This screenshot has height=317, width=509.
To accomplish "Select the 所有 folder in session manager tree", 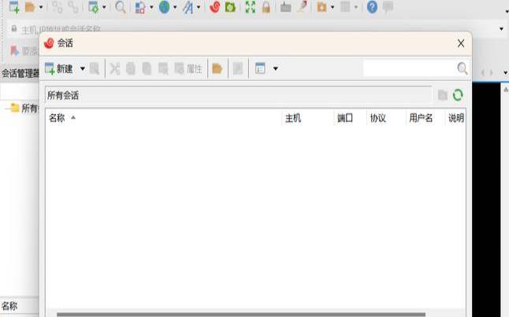I will point(24,108).
